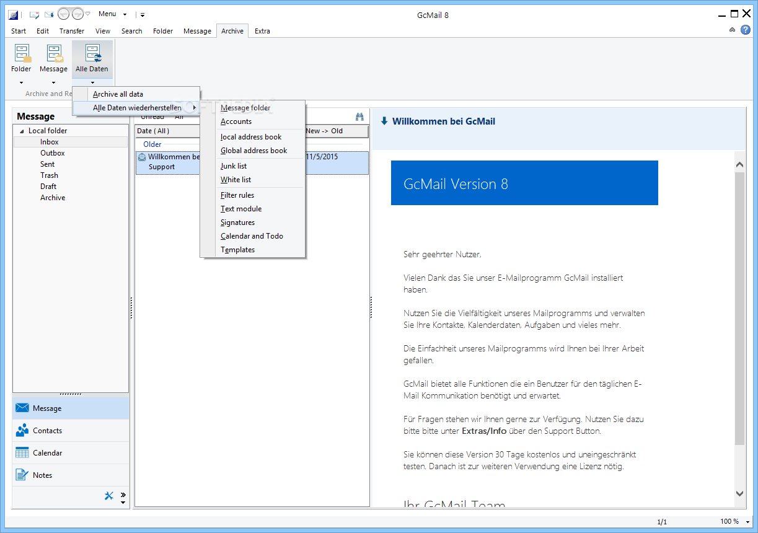
Task: Expand the Alle Daten dropdown arrow
Action: tap(92, 82)
